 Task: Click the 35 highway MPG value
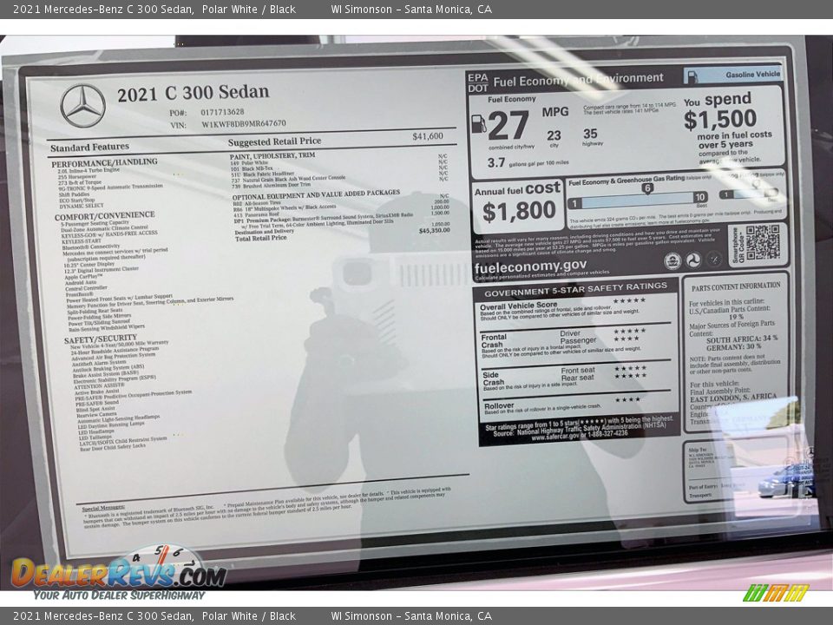[590, 134]
